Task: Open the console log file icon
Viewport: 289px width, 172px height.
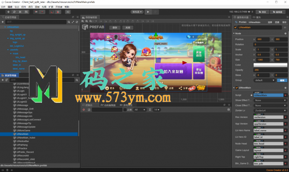Action: pyautogui.click(x=89, y=110)
